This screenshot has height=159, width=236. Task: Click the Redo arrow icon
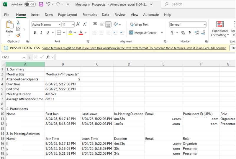[x=58, y=4]
